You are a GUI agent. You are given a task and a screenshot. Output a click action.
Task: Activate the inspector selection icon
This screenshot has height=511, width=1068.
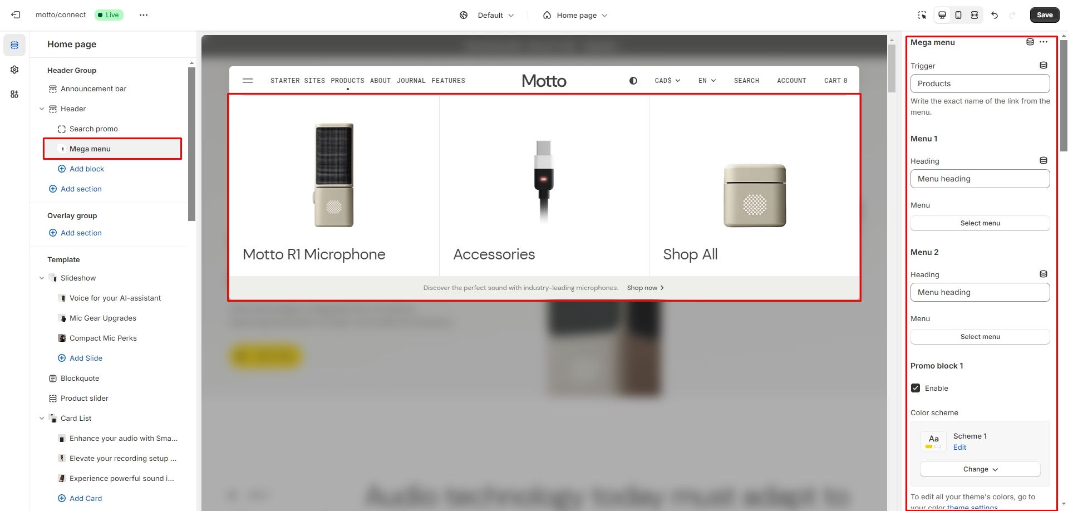click(922, 15)
